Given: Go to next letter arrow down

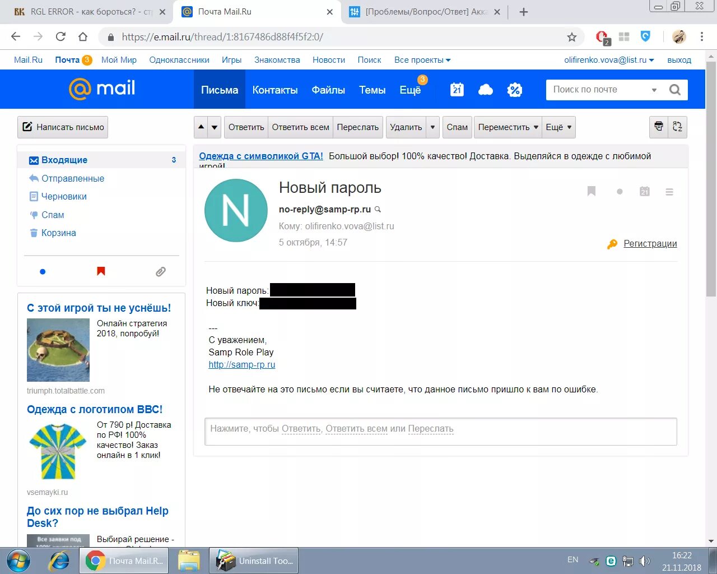Looking at the screenshot, I should tap(215, 127).
